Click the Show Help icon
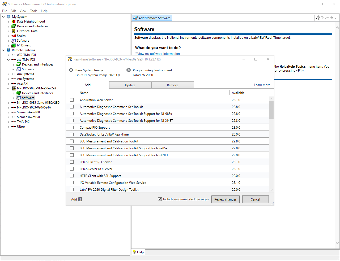 tap(318, 18)
